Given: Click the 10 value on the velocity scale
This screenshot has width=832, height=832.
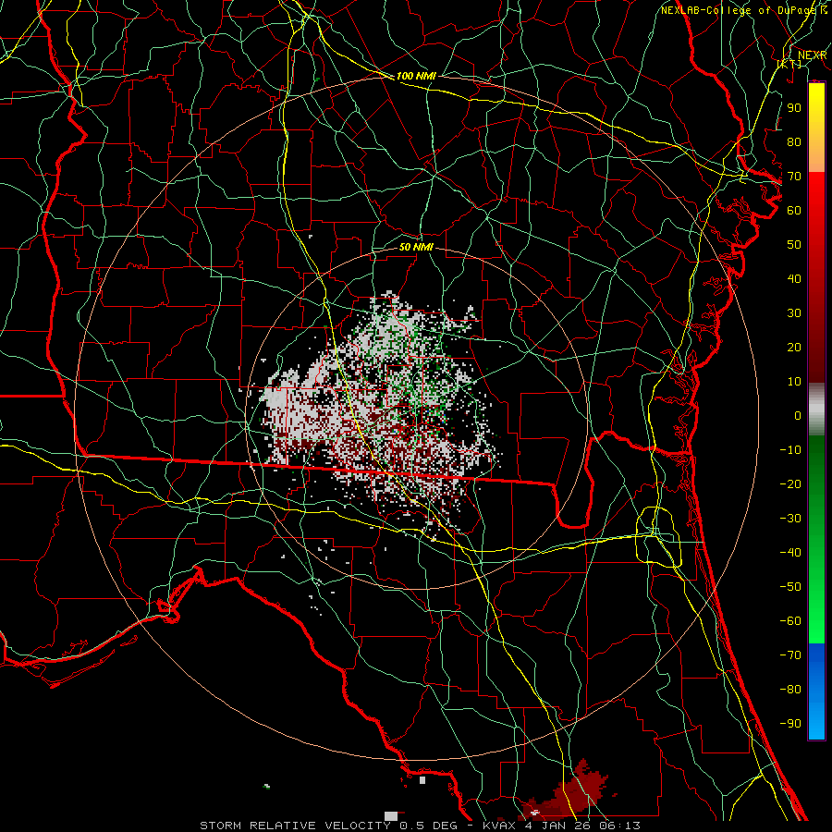Looking at the screenshot, I should [x=794, y=382].
